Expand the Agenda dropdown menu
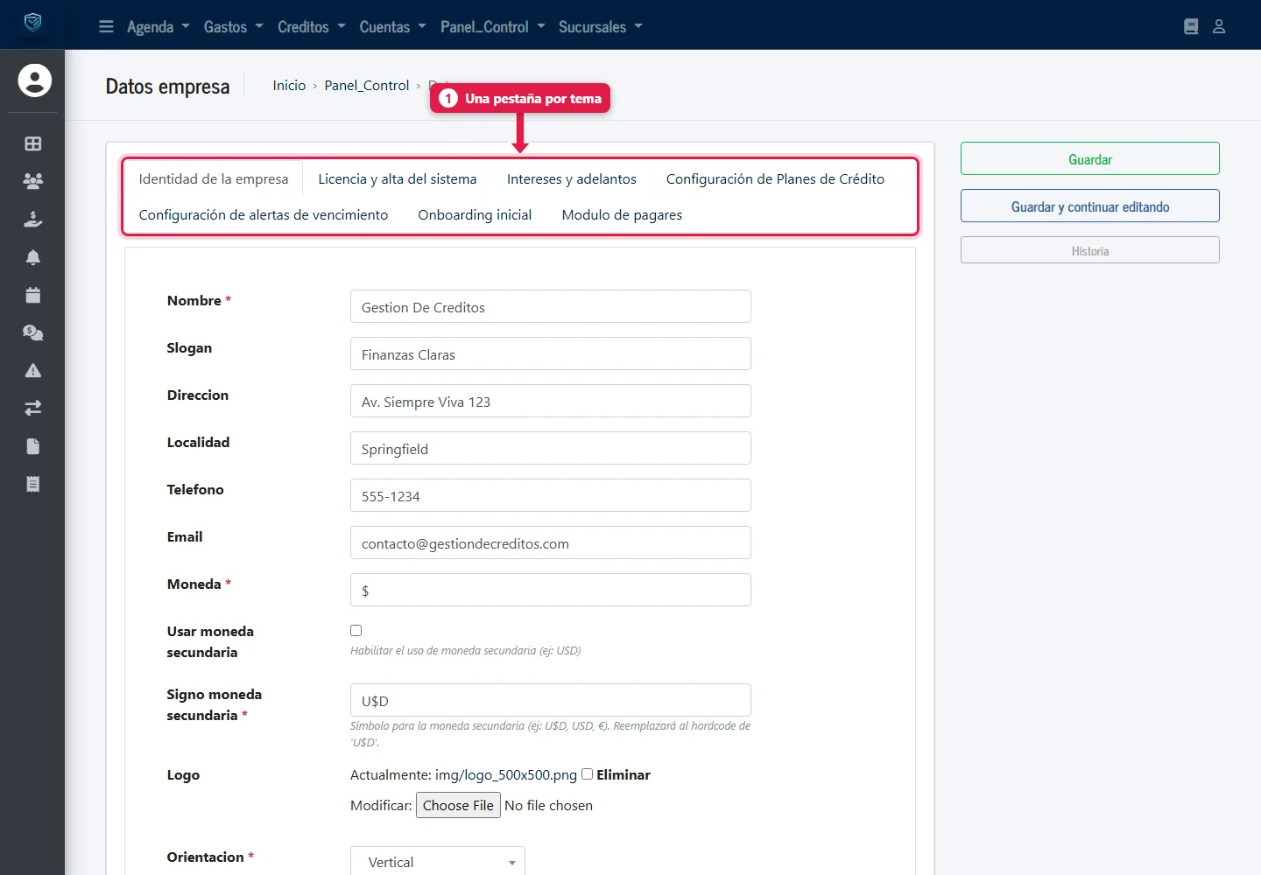This screenshot has width=1261, height=875. pyautogui.click(x=159, y=27)
